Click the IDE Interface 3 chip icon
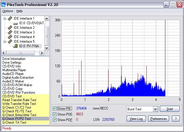Viewport: 184px width, 132px height. [10, 32]
